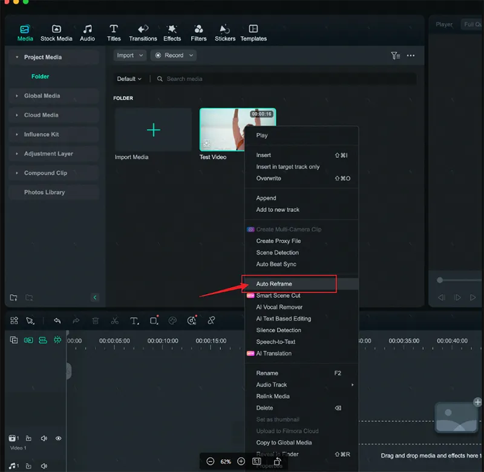Click the Import Media button
This screenshot has height=472, width=484.
[x=152, y=129]
